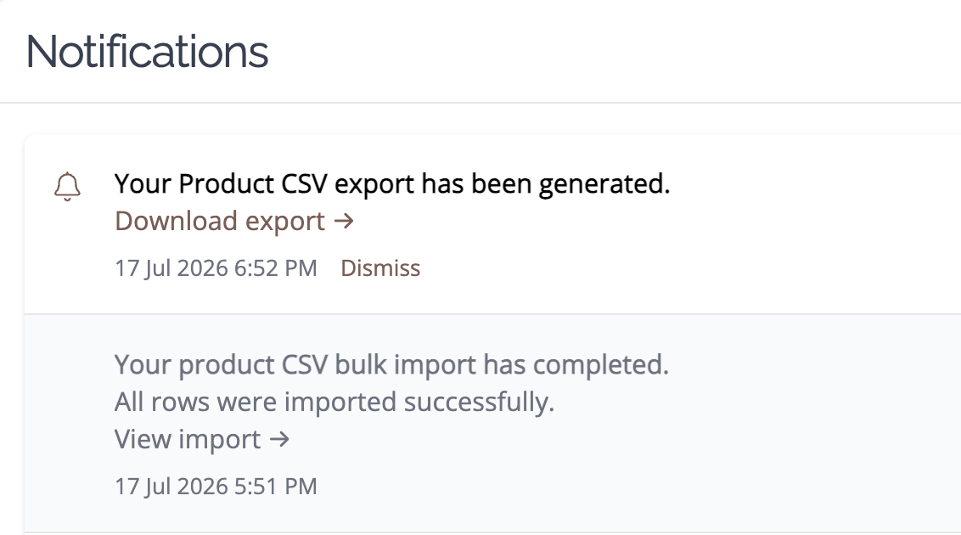The width and height of the screenshot is (961, 535).
Task: Click the word generated in the export message
Action: pyautogui.click(x=604, y=184)
